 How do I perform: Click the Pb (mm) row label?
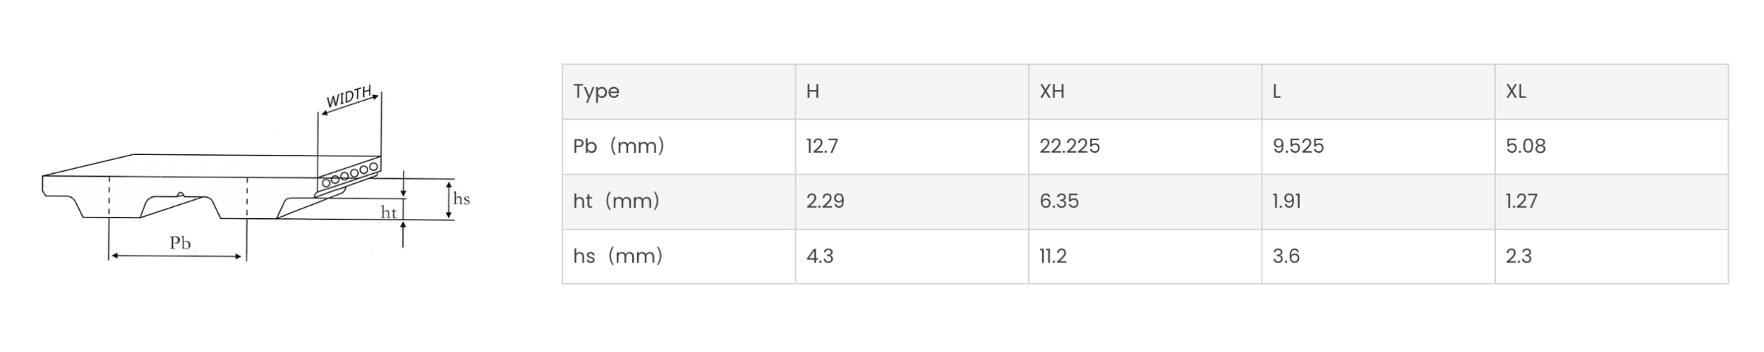coord(679,146)
